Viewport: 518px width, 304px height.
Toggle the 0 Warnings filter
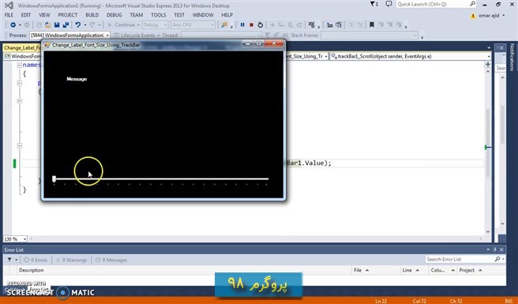coord(71,260)
